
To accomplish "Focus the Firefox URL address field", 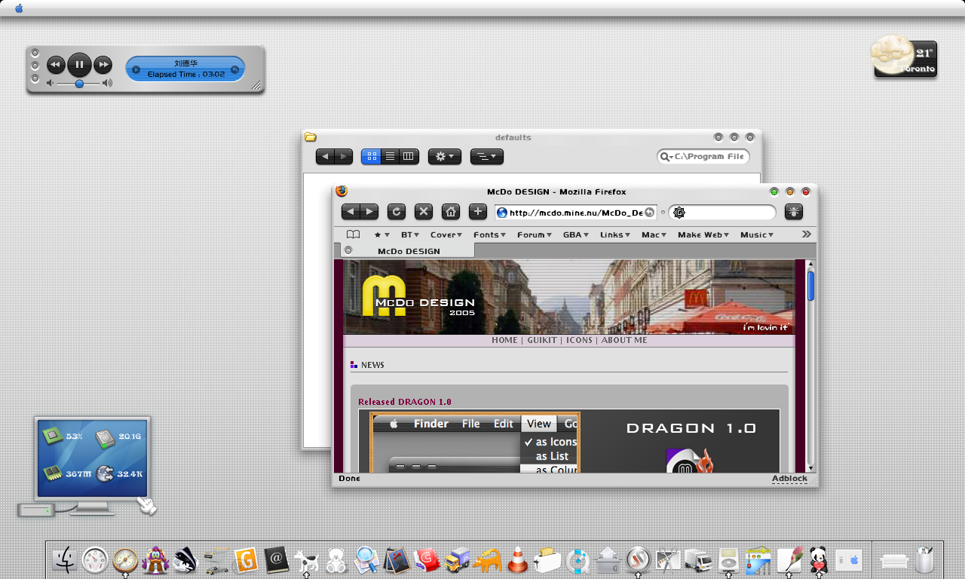I will [576, 213].
